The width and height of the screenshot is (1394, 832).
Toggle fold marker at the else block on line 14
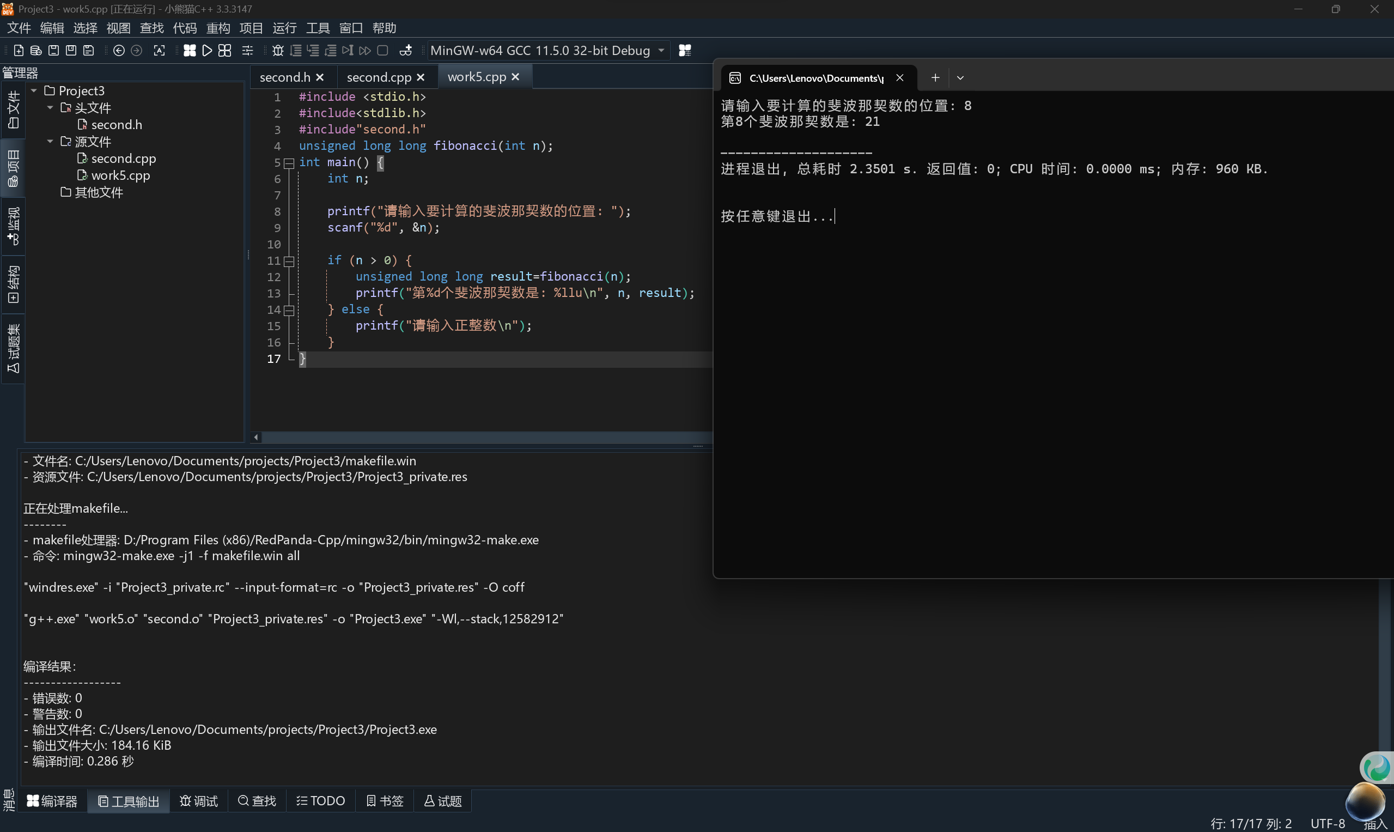[289, 310]
